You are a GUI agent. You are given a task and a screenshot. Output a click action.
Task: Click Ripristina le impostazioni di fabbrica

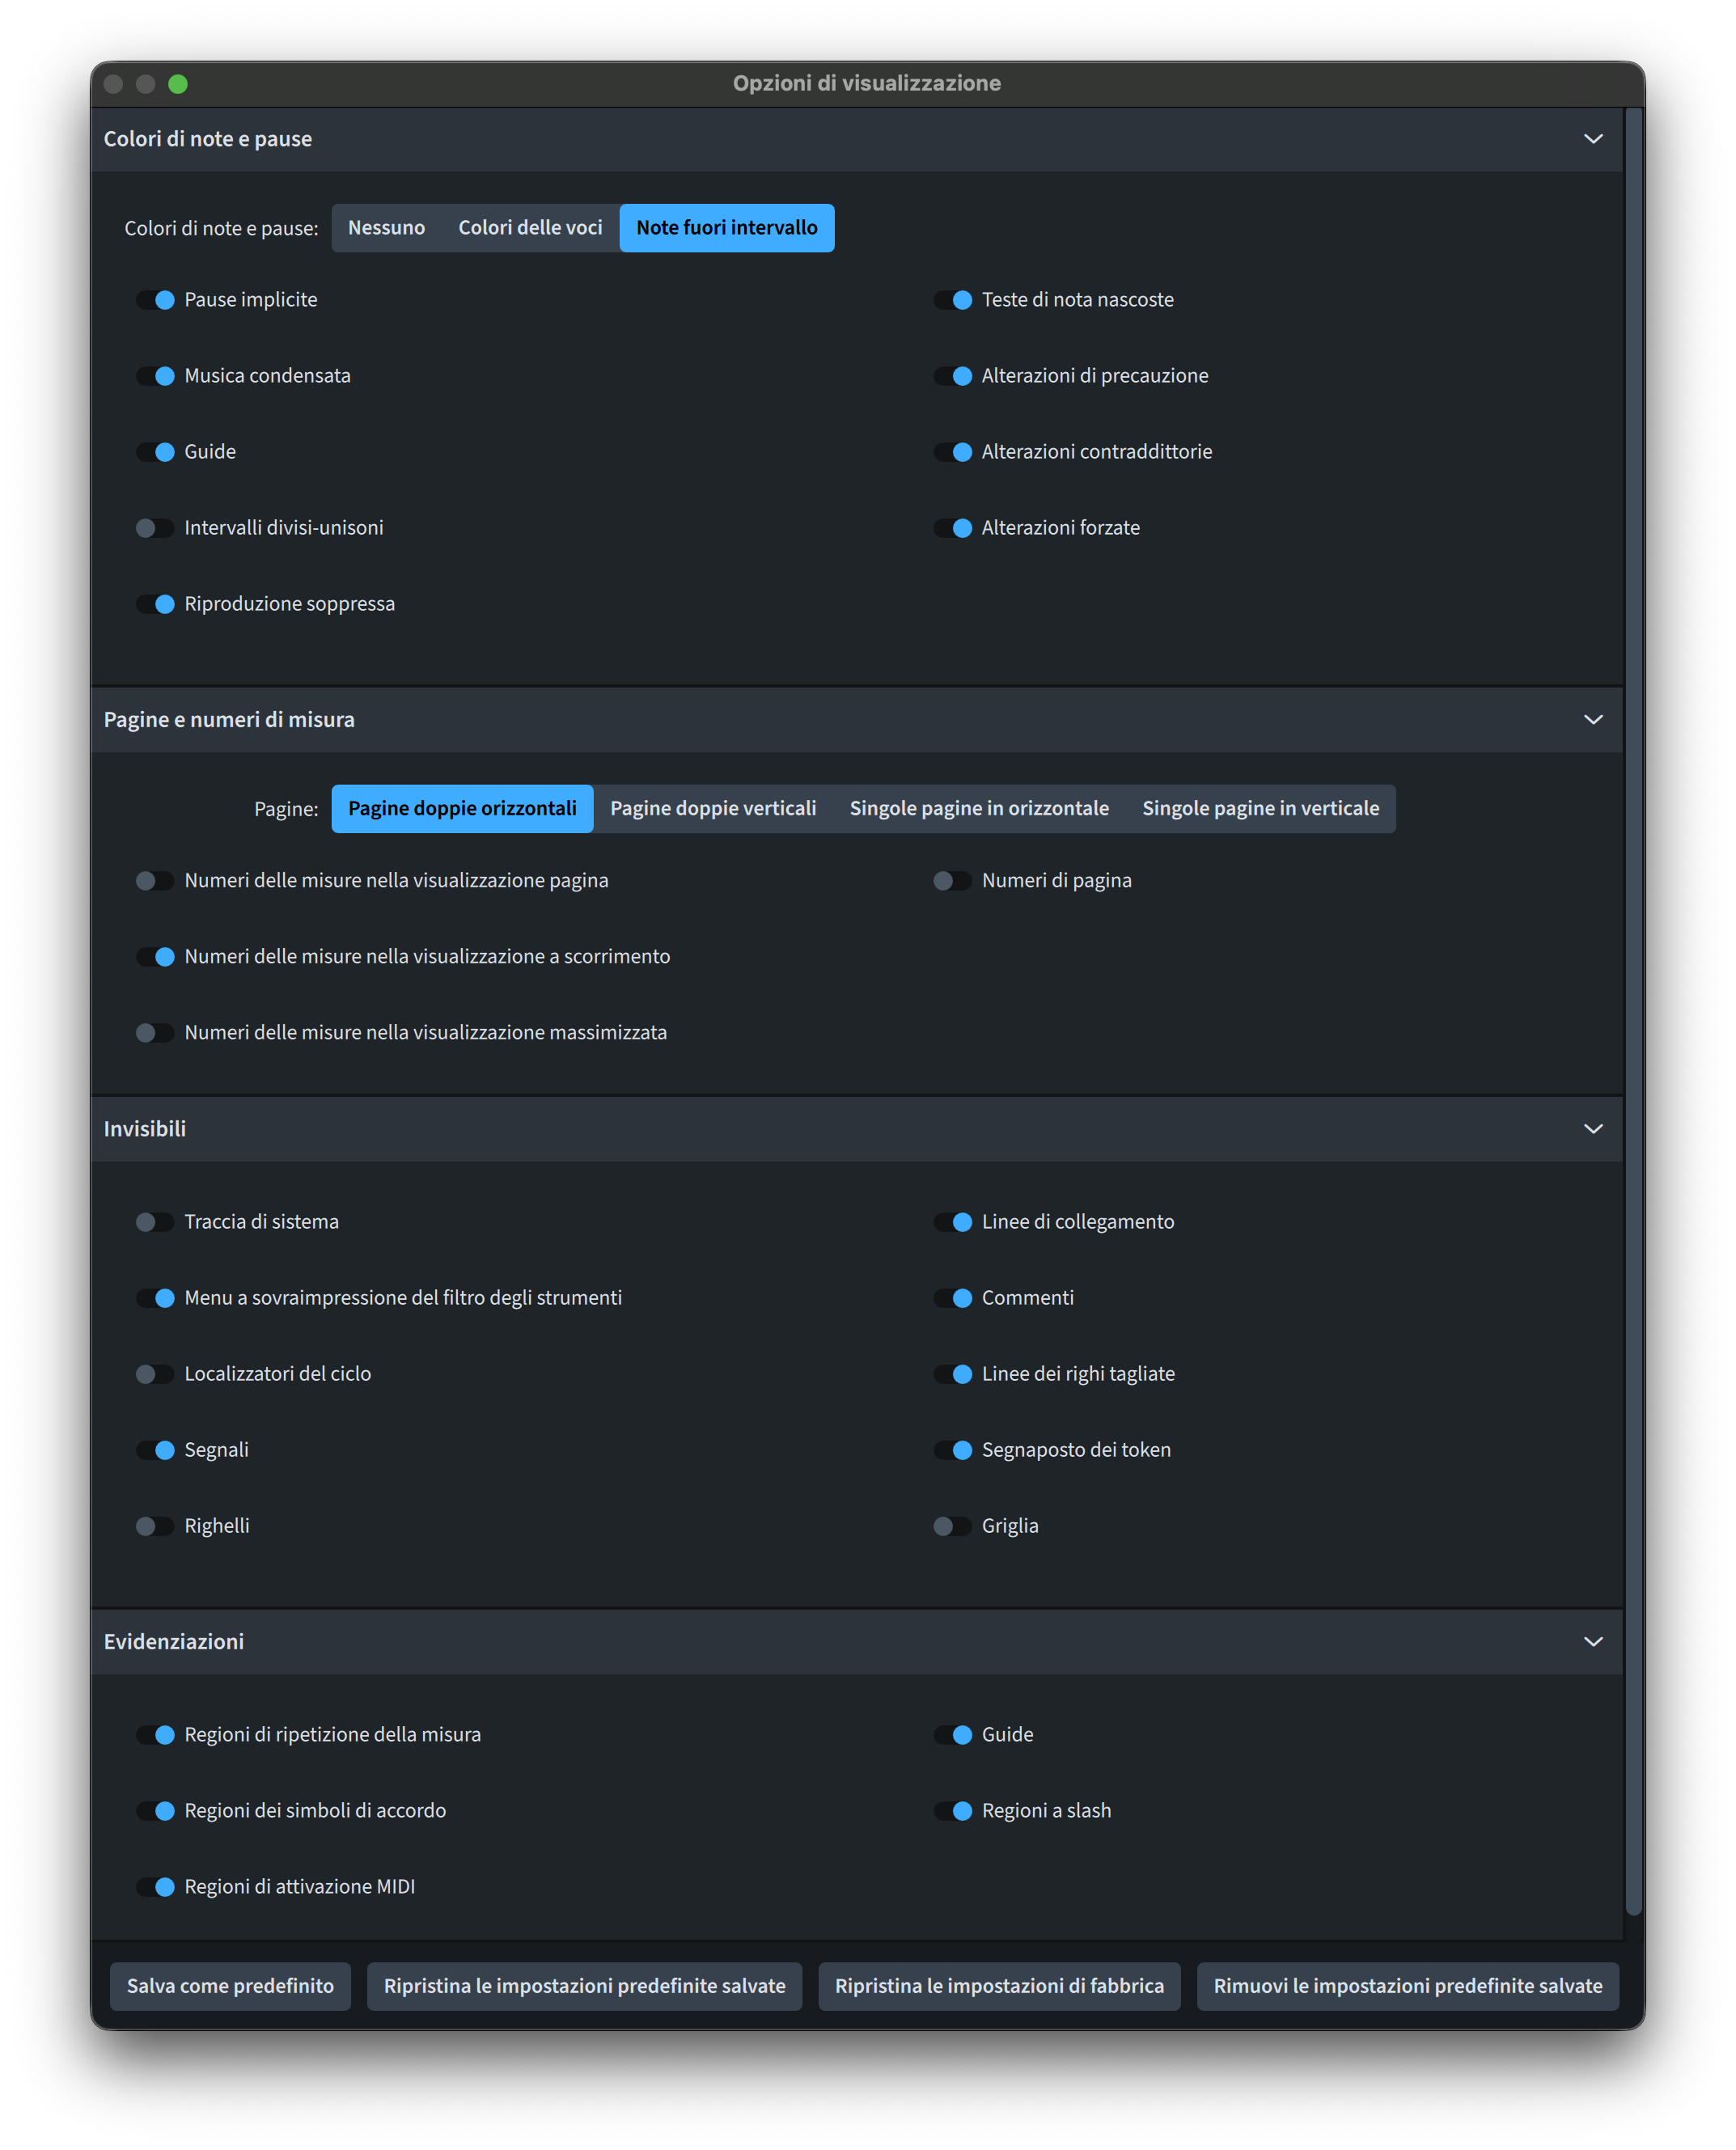pos(999,1986)
